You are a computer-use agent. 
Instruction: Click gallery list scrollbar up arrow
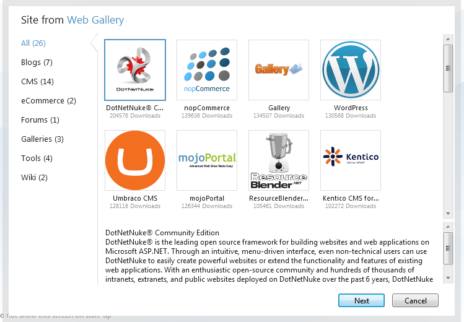pyautogui.click(x=448, y=39)
